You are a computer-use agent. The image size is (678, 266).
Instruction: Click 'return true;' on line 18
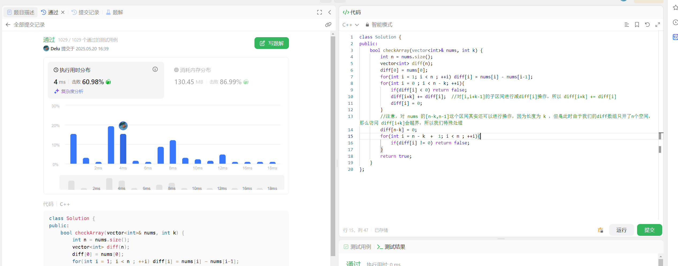click(x=396, y=156)
